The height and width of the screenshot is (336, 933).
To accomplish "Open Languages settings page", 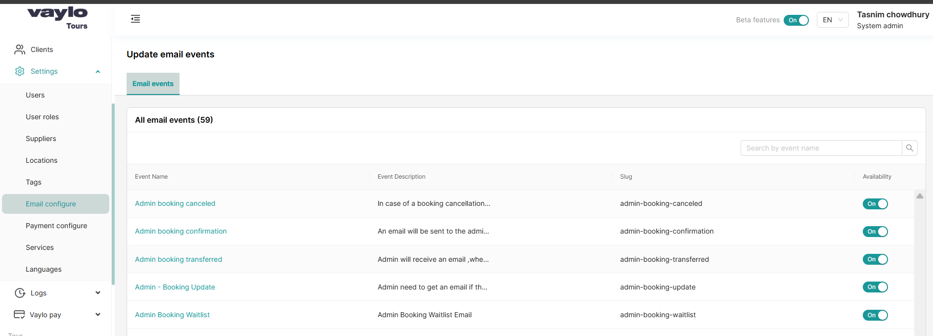I will pos(44,269).
